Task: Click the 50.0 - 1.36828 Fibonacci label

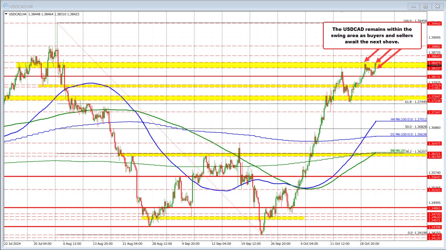Action: (x=416, y=127)
